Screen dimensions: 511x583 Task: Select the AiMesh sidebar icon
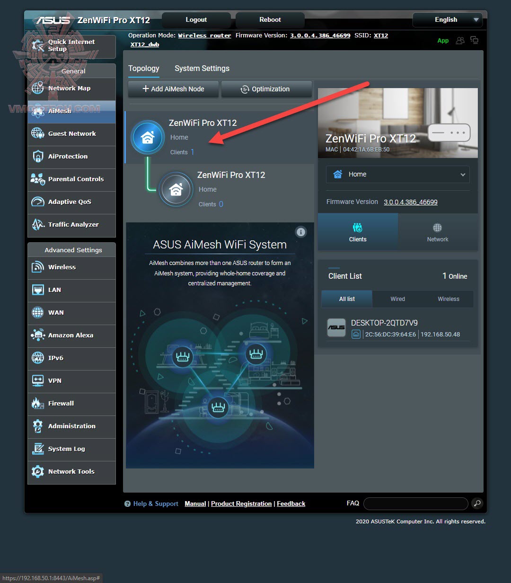38,111
